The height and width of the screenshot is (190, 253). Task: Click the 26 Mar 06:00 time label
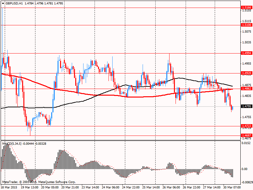[x=171, y=187]
